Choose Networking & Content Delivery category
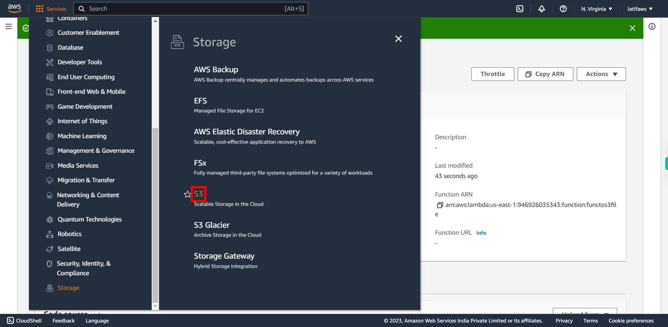Screen dimensions: 668x327 point(88,200)
